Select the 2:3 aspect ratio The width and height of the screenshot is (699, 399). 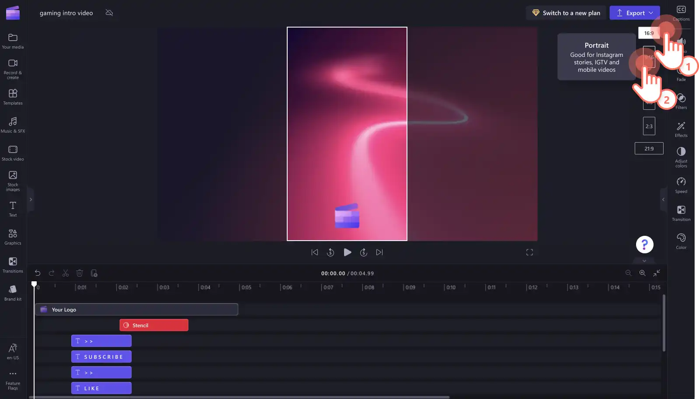point(649,126)
